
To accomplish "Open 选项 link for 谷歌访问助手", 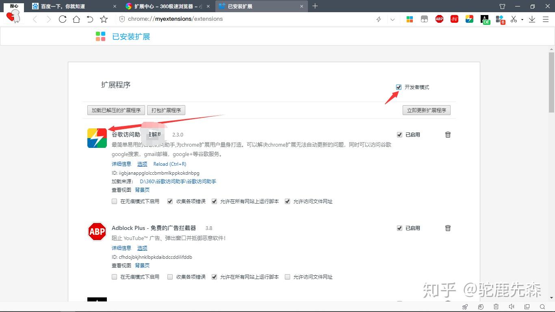I will pos(142,164).
